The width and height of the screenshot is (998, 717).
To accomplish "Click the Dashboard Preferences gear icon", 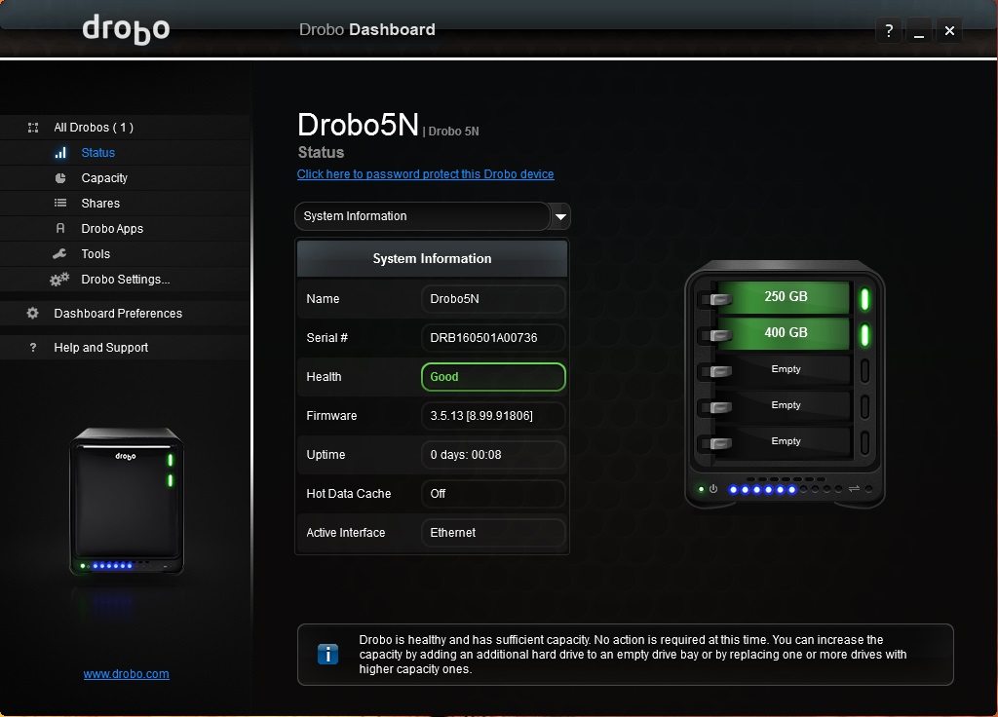I will coord(32,313).
